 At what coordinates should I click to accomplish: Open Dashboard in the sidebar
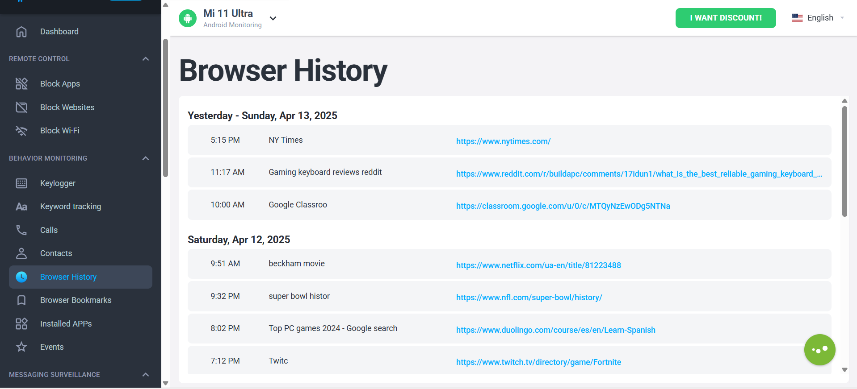pyautogui.click(x=59, y=32)
